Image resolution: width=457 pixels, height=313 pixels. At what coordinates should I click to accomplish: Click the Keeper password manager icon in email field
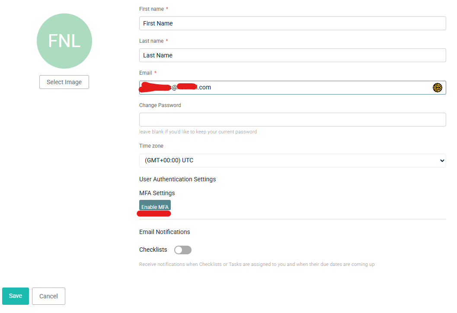coord(438,87)
